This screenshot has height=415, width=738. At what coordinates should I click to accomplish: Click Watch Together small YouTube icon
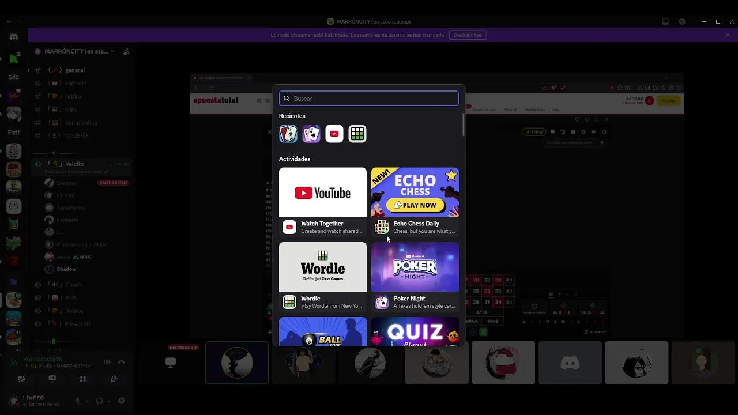point(289,227)
